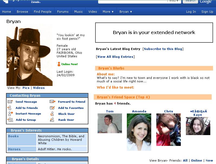Click Tom's name link

pos(110,111)
